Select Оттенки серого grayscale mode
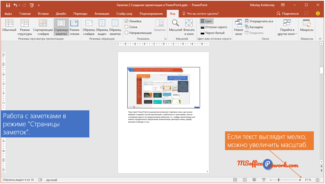Image resolution: width=325 pixels, height=184 pixels. 214,27
